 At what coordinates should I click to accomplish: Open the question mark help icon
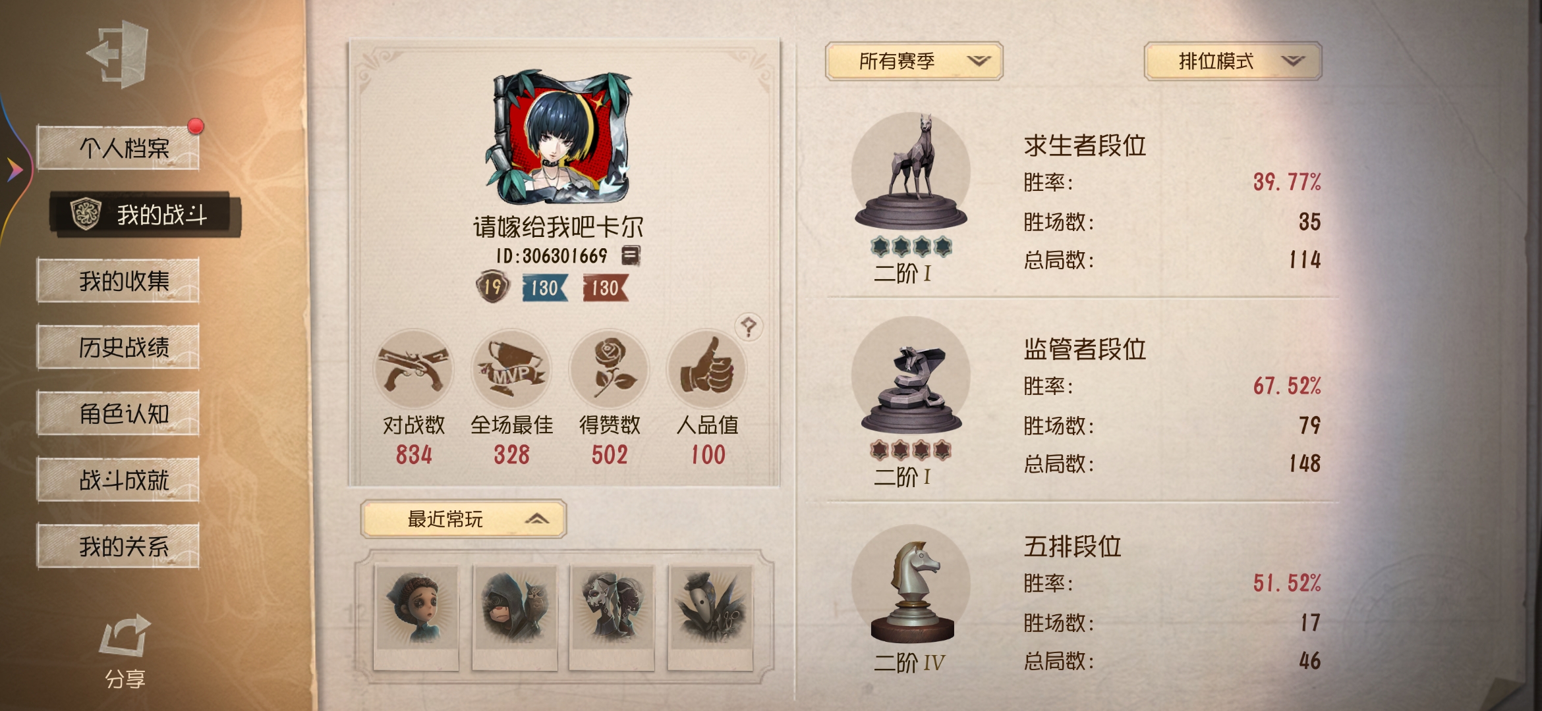click(x=749, y=327)
